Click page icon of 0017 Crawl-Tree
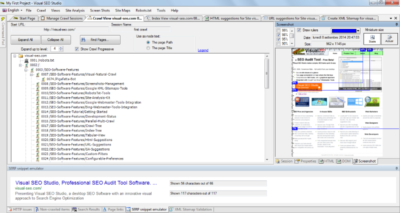 38,126
